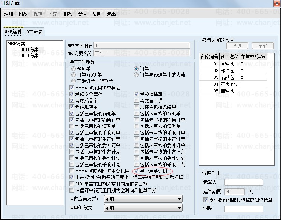Enable 包括未审核的请购单 checkbox
The height and width of the screenshot is (220, 281).
[x=136, y=126]
